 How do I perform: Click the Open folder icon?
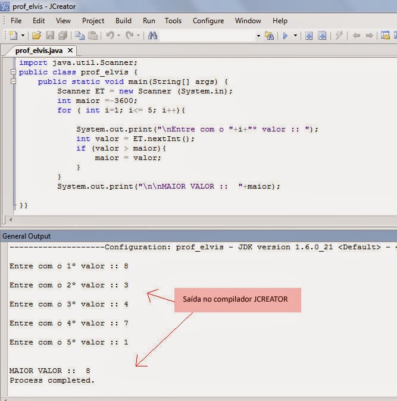36,35
